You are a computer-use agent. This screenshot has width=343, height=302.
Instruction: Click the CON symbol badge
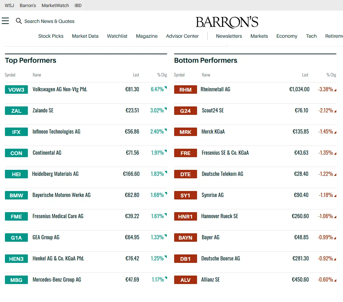click(x=17, y=153)
